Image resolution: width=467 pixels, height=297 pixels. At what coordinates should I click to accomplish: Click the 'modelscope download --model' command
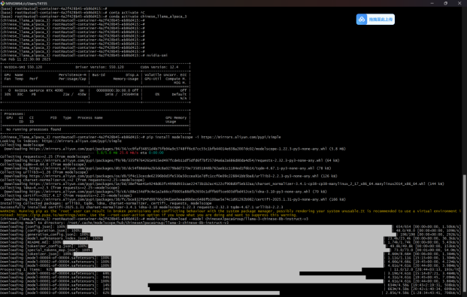tap(227, 219)
